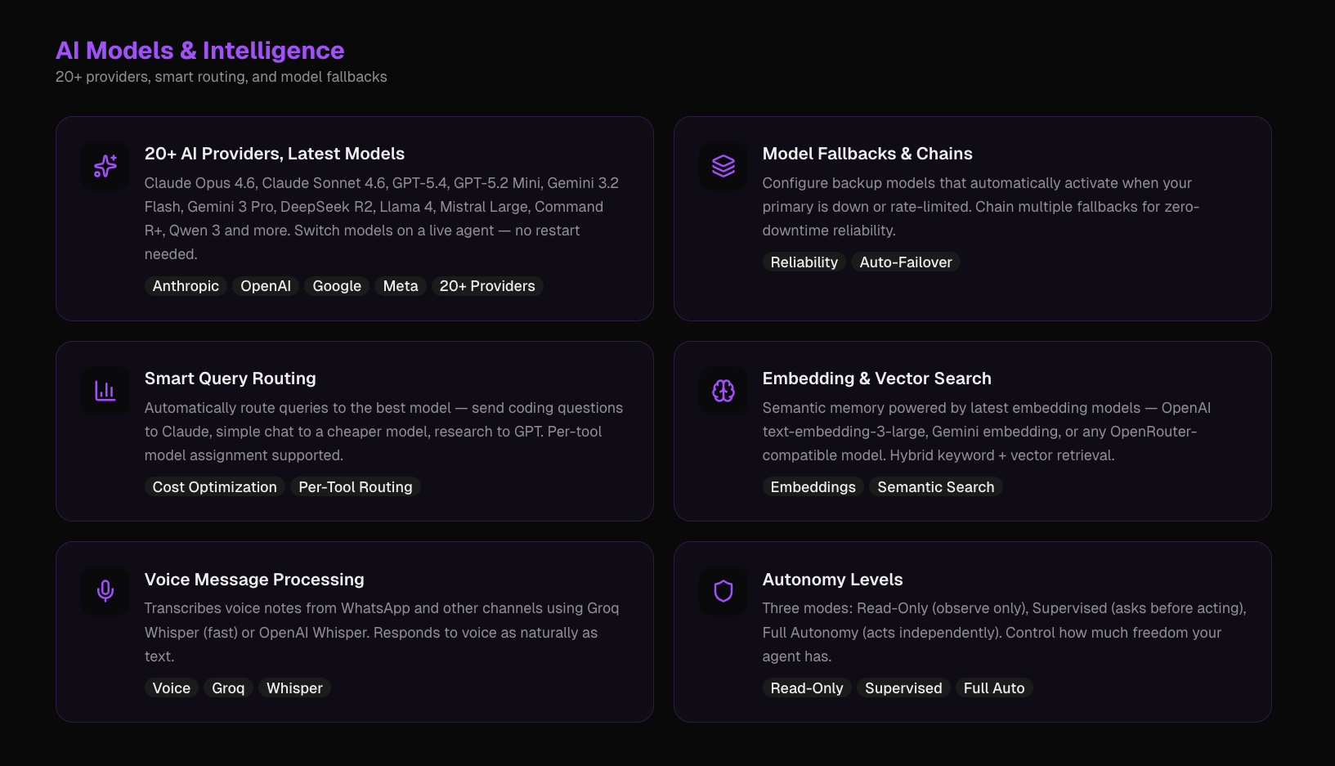Select the Supervised autonomy tag
The height and width of the screenshot is (766, 1335).
pyautogui.click(x=903, y=688)
